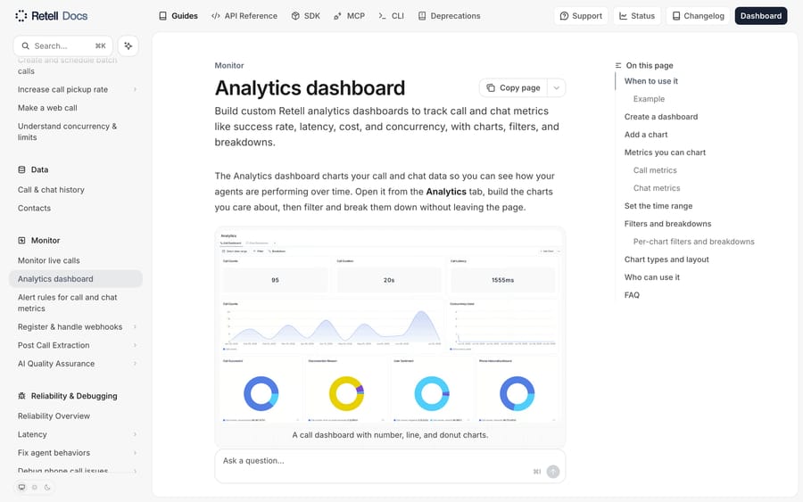Viewport: 803px width, 502px height.
Task: Jump to Filters and breakdowns section
Action: click(667, 224)
